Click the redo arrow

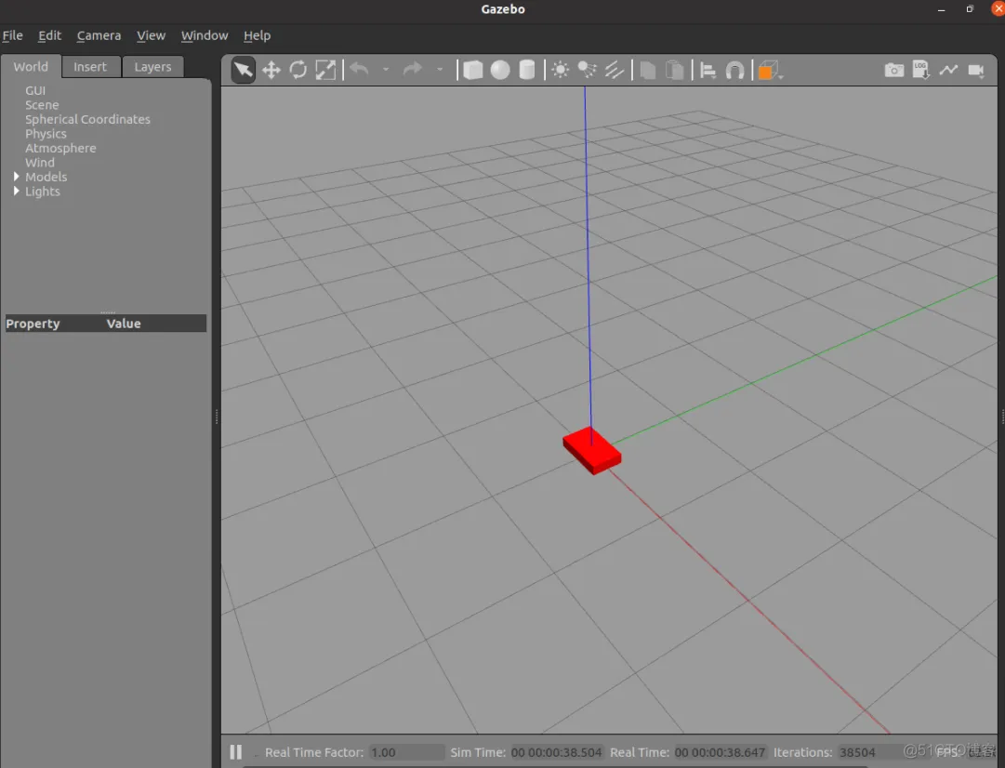tap(413, 69)
